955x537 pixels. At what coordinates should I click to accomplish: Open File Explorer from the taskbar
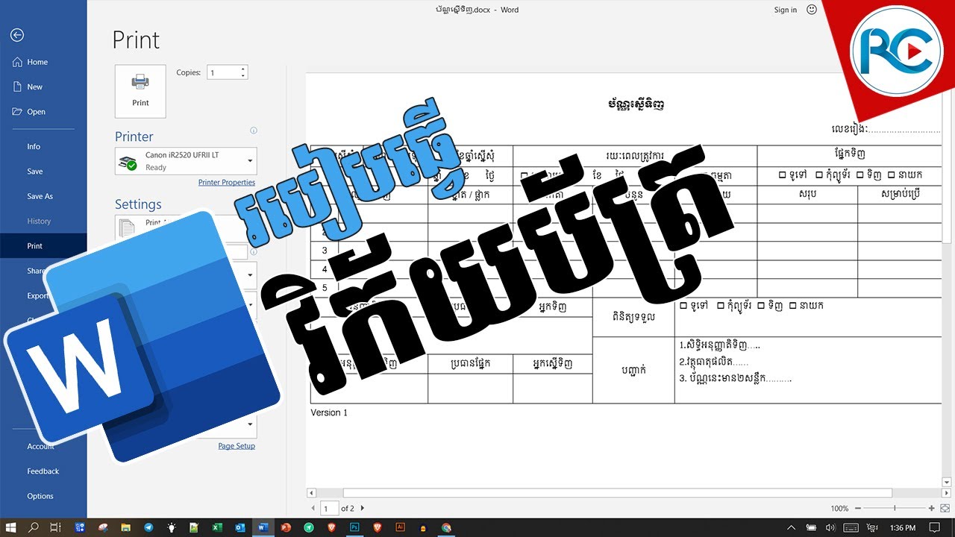(x=125, y=527)
